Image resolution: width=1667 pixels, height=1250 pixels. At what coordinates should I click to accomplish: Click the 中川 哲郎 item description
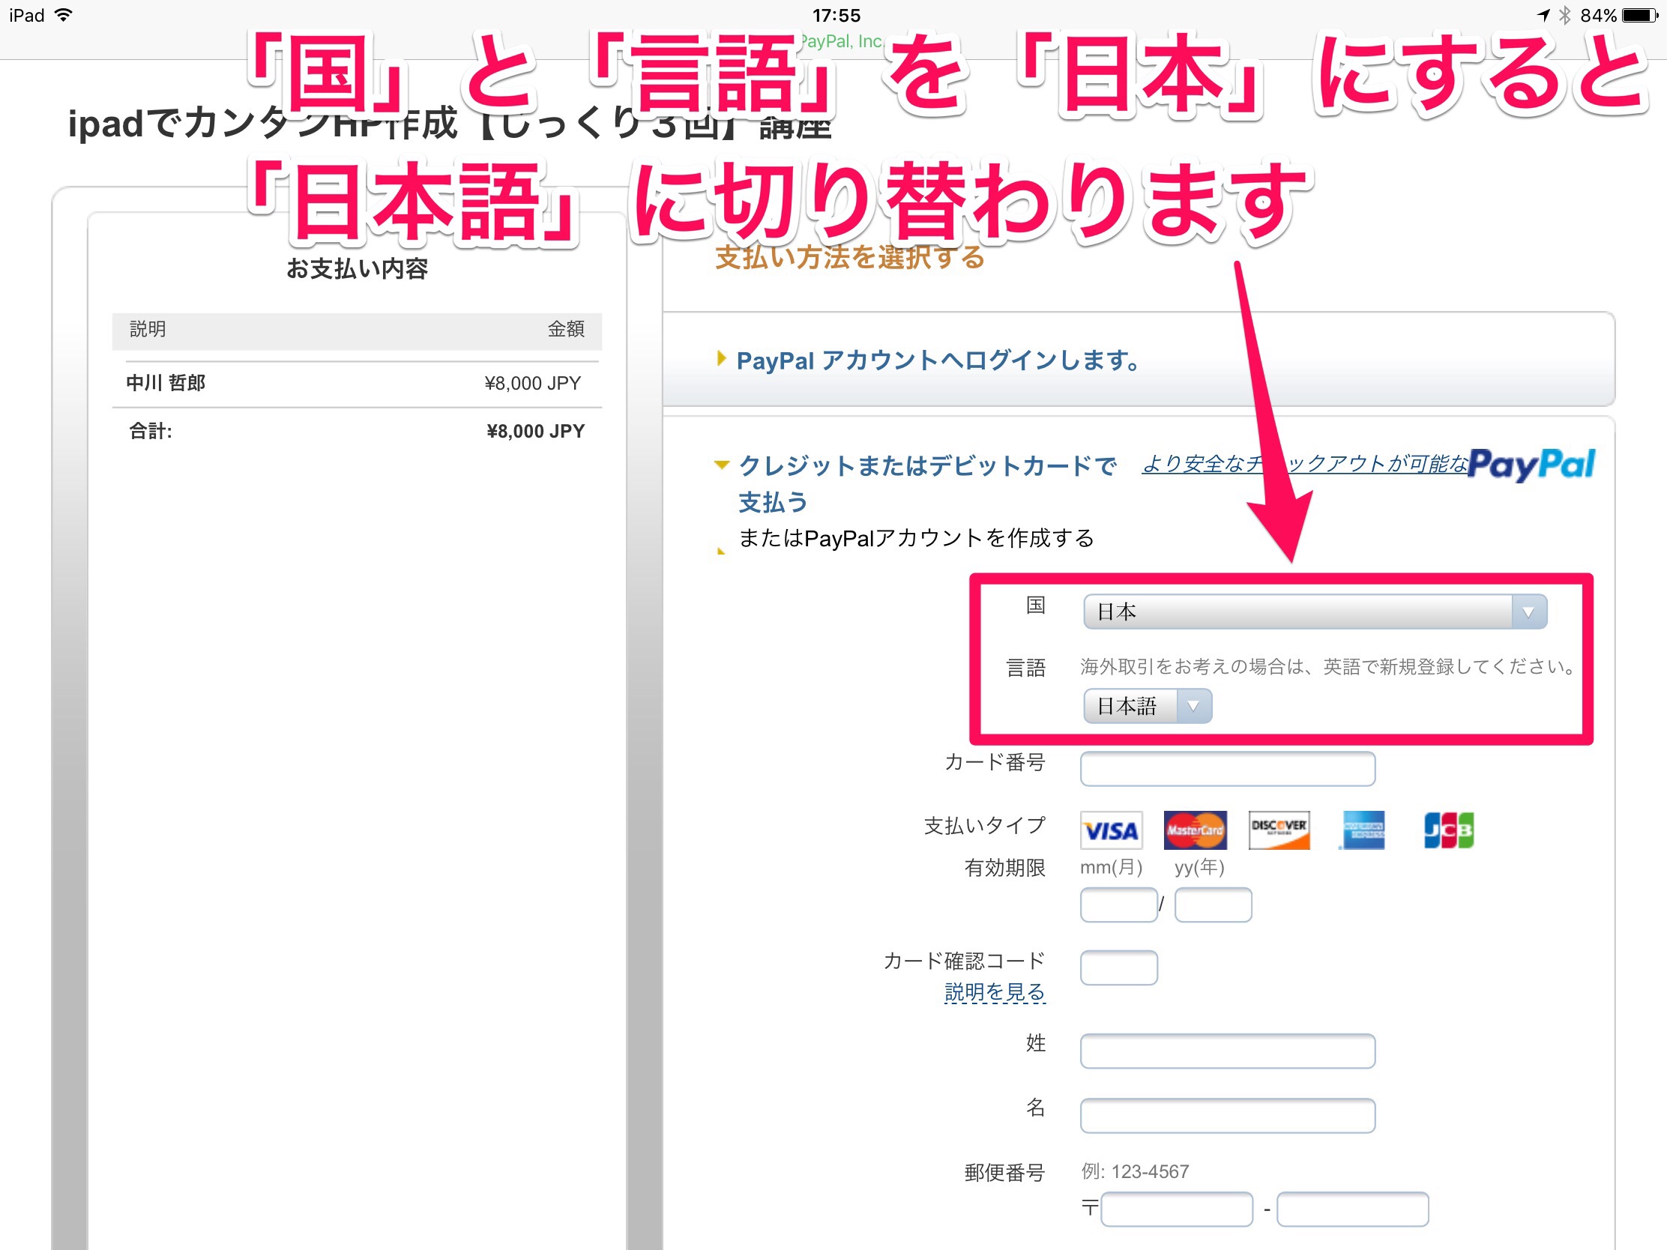166,383
